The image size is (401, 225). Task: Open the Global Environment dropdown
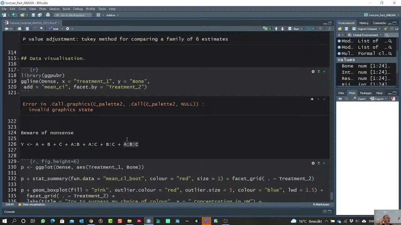coord(365,35)
